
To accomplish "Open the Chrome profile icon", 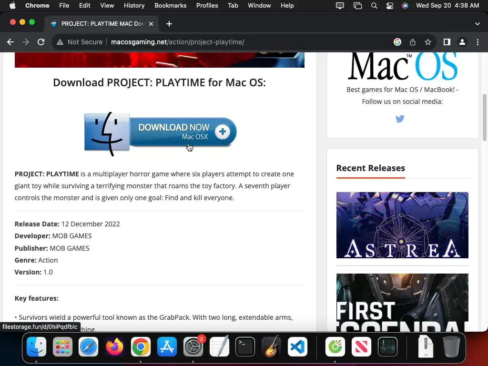I will (x=462, y=42).
